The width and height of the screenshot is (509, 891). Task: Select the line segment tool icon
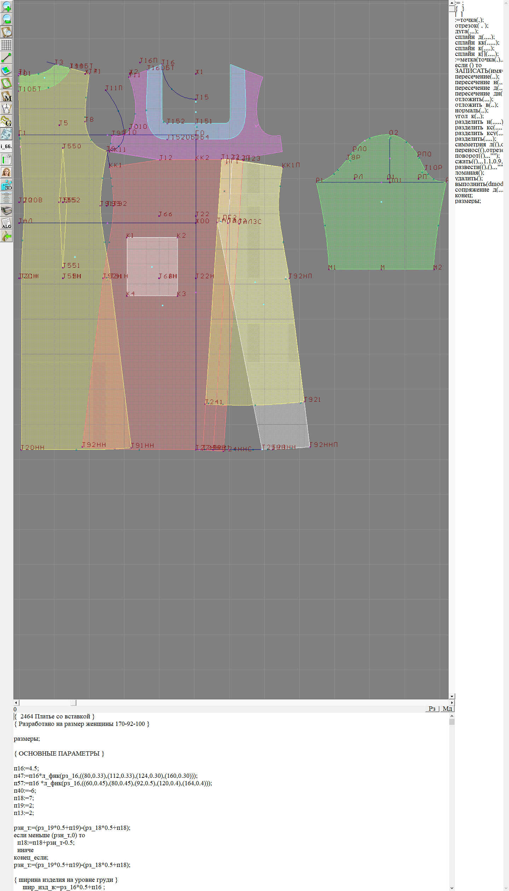coord(6,58)
